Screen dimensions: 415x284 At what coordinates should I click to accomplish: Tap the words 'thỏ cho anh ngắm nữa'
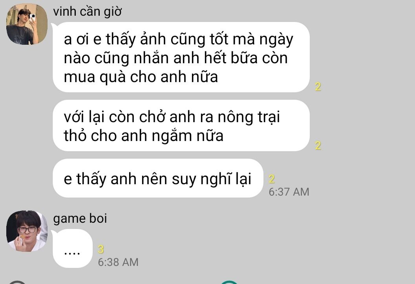(x=143, y=136)
